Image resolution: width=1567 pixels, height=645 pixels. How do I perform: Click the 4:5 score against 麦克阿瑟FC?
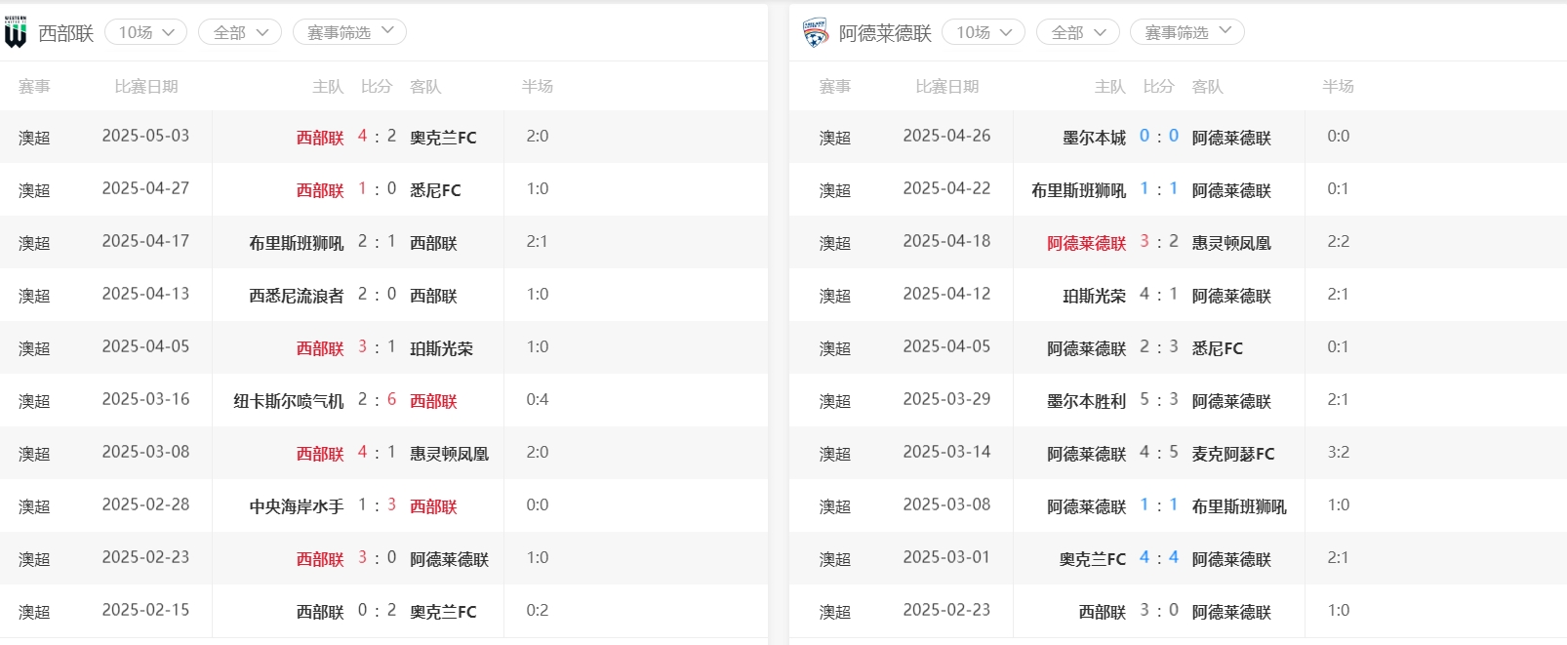(x=1158, y=453)
